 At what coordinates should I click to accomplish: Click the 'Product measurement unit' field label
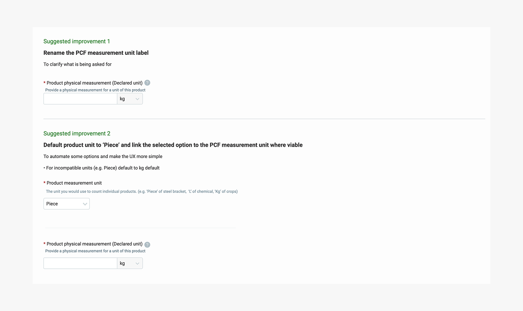(74, 183)
